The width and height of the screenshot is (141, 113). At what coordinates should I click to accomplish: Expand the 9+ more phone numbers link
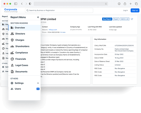(x=63, y=32)
